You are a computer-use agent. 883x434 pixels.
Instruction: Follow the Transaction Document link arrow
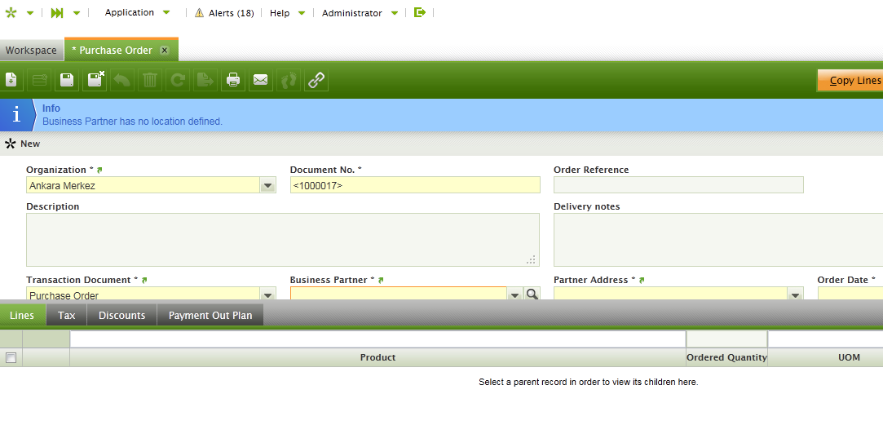pyautogui.click(x=144, y=280)
